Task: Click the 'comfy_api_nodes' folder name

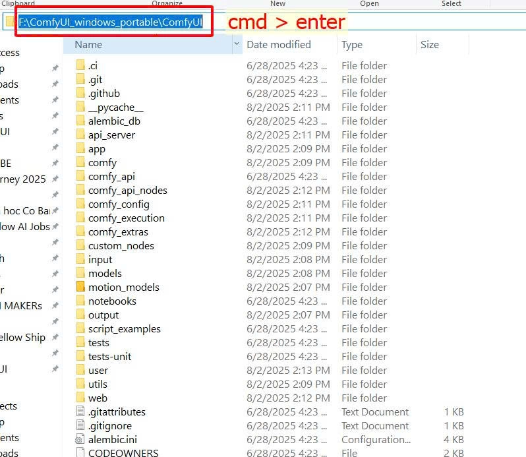Action: point(128,190)
